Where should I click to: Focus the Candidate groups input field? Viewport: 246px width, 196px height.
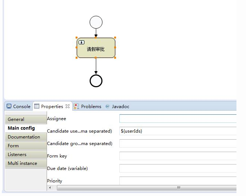[x=178, y=143]
